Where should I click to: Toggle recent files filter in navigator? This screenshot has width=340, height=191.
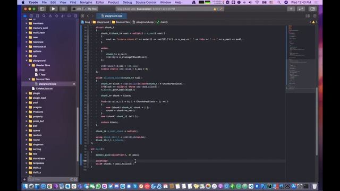[x=72, y=179]
